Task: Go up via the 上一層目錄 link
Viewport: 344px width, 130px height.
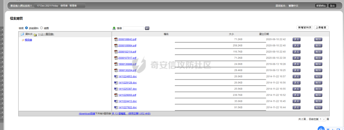Action: coord(46,34)
